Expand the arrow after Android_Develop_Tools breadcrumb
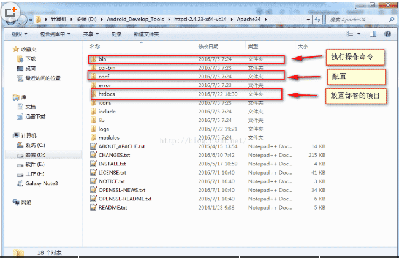 point(169,20)
